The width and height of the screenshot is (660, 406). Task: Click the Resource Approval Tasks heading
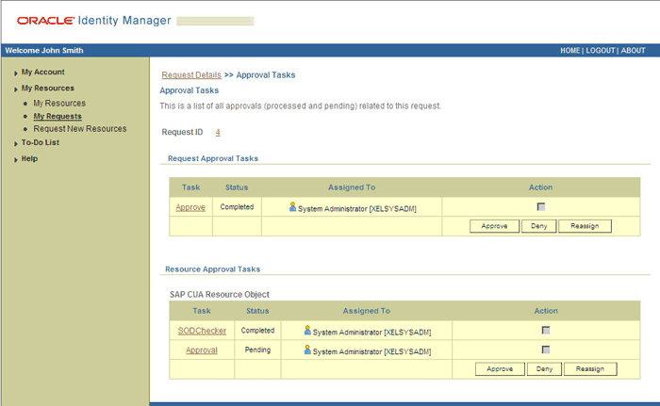tap(212, 269)
